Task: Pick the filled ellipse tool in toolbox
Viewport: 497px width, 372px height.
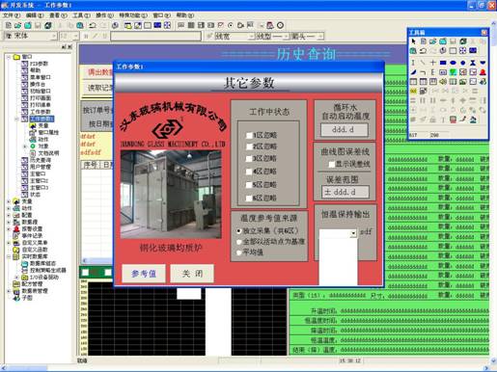Action: (x=453, y=63)
